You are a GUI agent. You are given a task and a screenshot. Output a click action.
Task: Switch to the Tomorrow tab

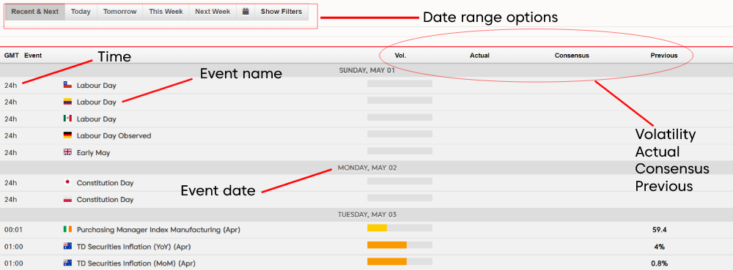pos(120,12)
